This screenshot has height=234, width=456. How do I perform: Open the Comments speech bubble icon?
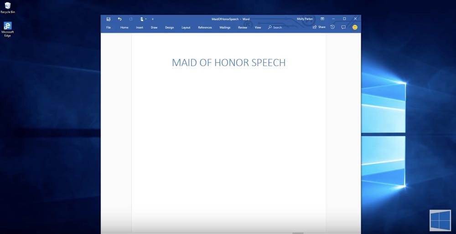pos(343,27)
